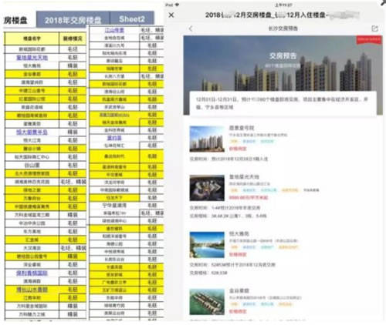Select the 房楼盘 sheet tab
This screenshot has height=325, width=386.
(15, 20)
